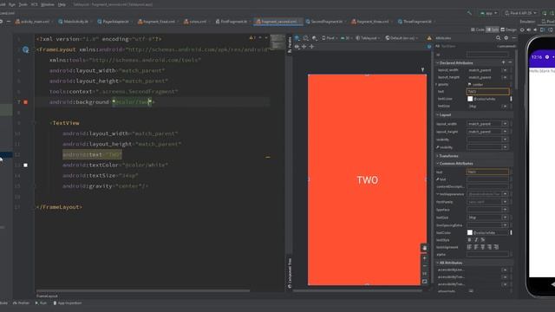Click the Common Attributes text field
Viewport: 555px width, 312px height.
pyautogui.click(x=487, y=172)
